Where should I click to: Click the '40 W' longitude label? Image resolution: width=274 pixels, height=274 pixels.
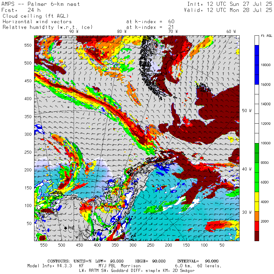(x=247, y=169)
